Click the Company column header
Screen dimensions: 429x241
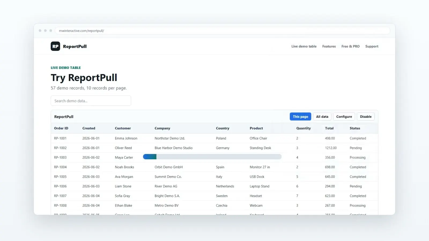click(162, 128)
